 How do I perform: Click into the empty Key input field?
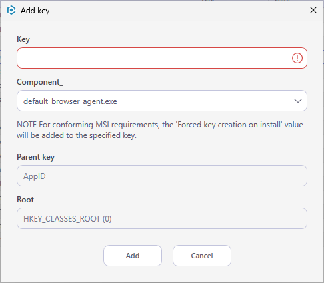(x=162, y=58)
